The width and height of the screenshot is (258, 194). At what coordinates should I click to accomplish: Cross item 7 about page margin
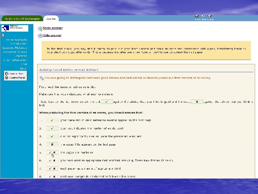click(54, 168)
